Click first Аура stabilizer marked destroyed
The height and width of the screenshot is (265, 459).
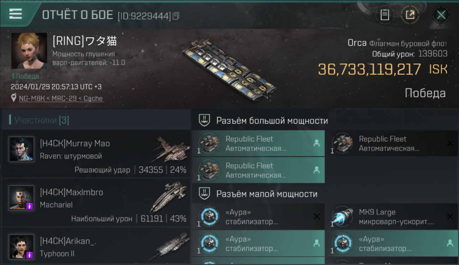pos(258,217)
